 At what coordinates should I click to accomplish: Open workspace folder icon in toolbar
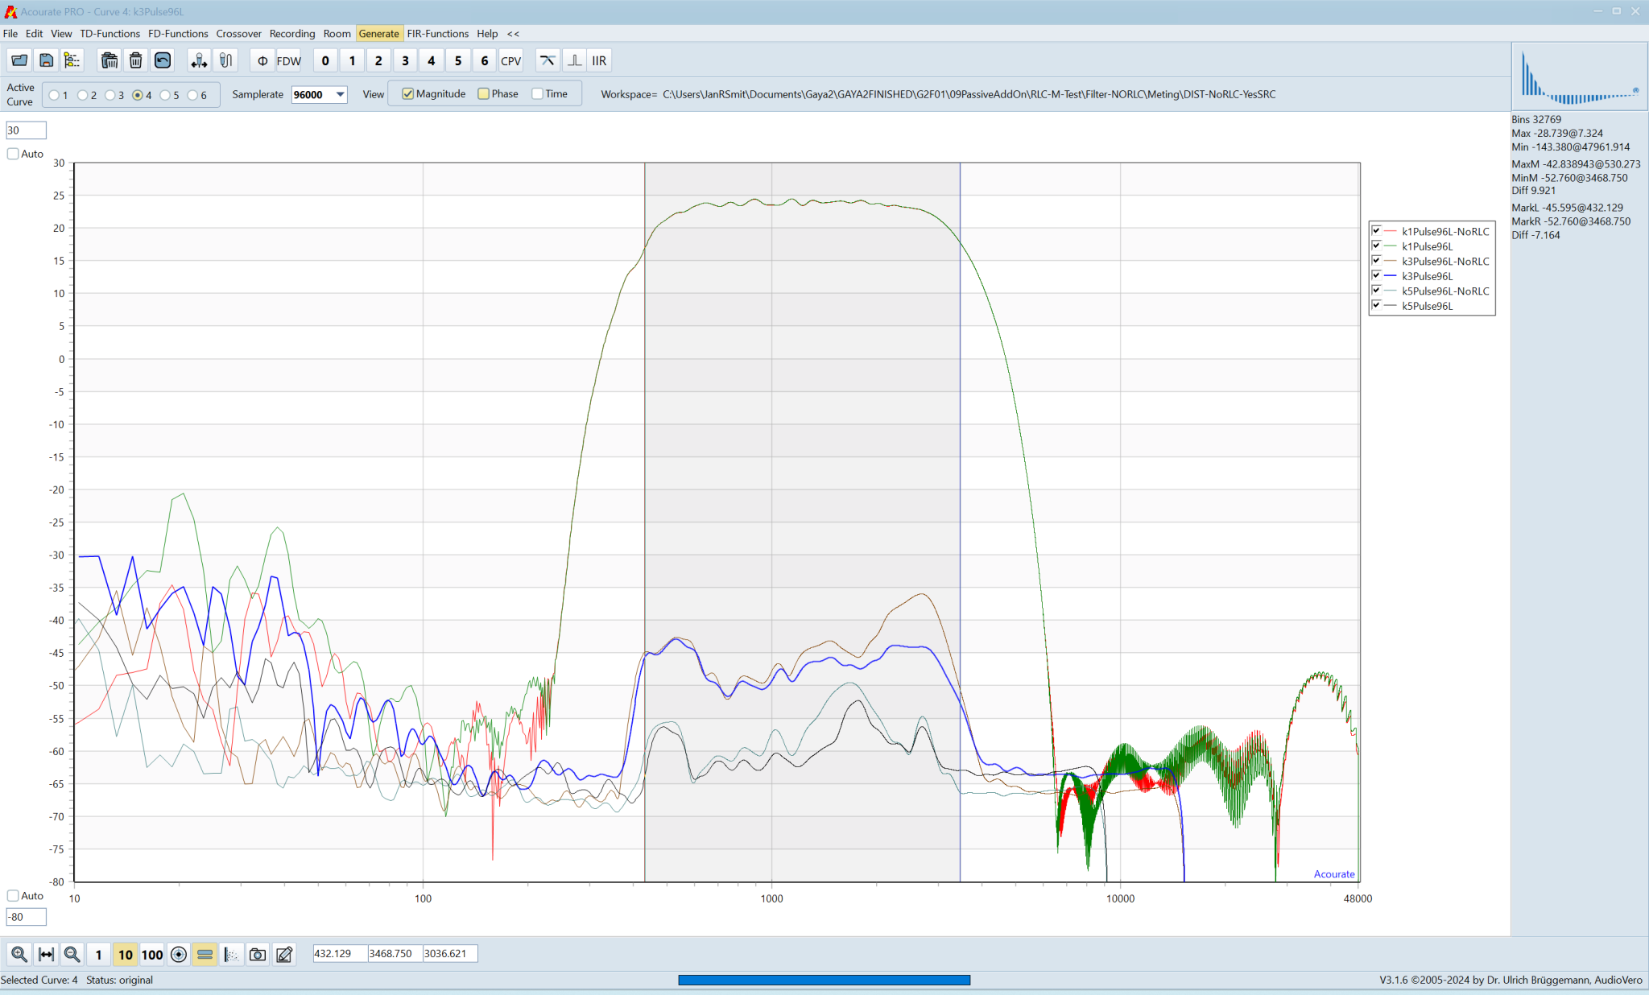click(19, 60)
